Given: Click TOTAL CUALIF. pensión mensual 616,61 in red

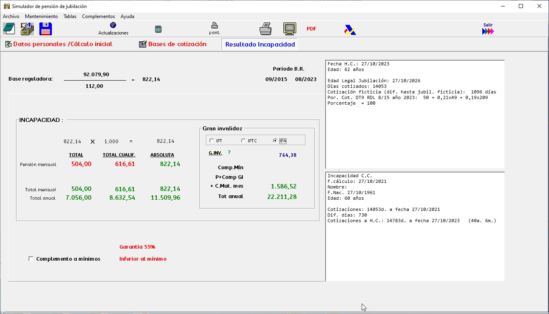Looking at the screenshot, I should point(125,164).
